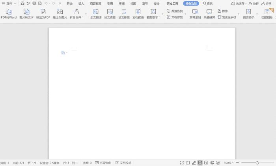Open the 页面布局 tab
Image resolution: width=276 pixels, height=166 pixels.
pos(95,4)
